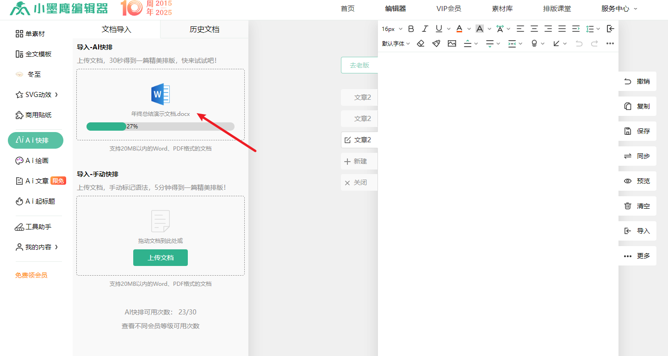Click the save icon in right sidebar
The width and height of the screenshot is (668, 356).
pyautogui.click(x=628, y=131)
